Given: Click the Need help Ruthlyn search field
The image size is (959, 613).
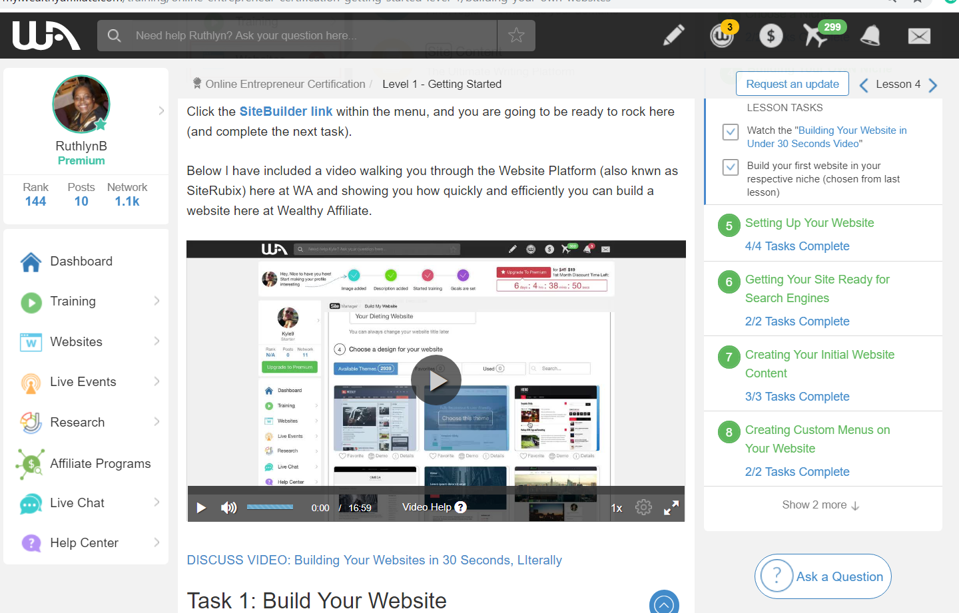Looking at the screenshot, I should coord(297,35).
